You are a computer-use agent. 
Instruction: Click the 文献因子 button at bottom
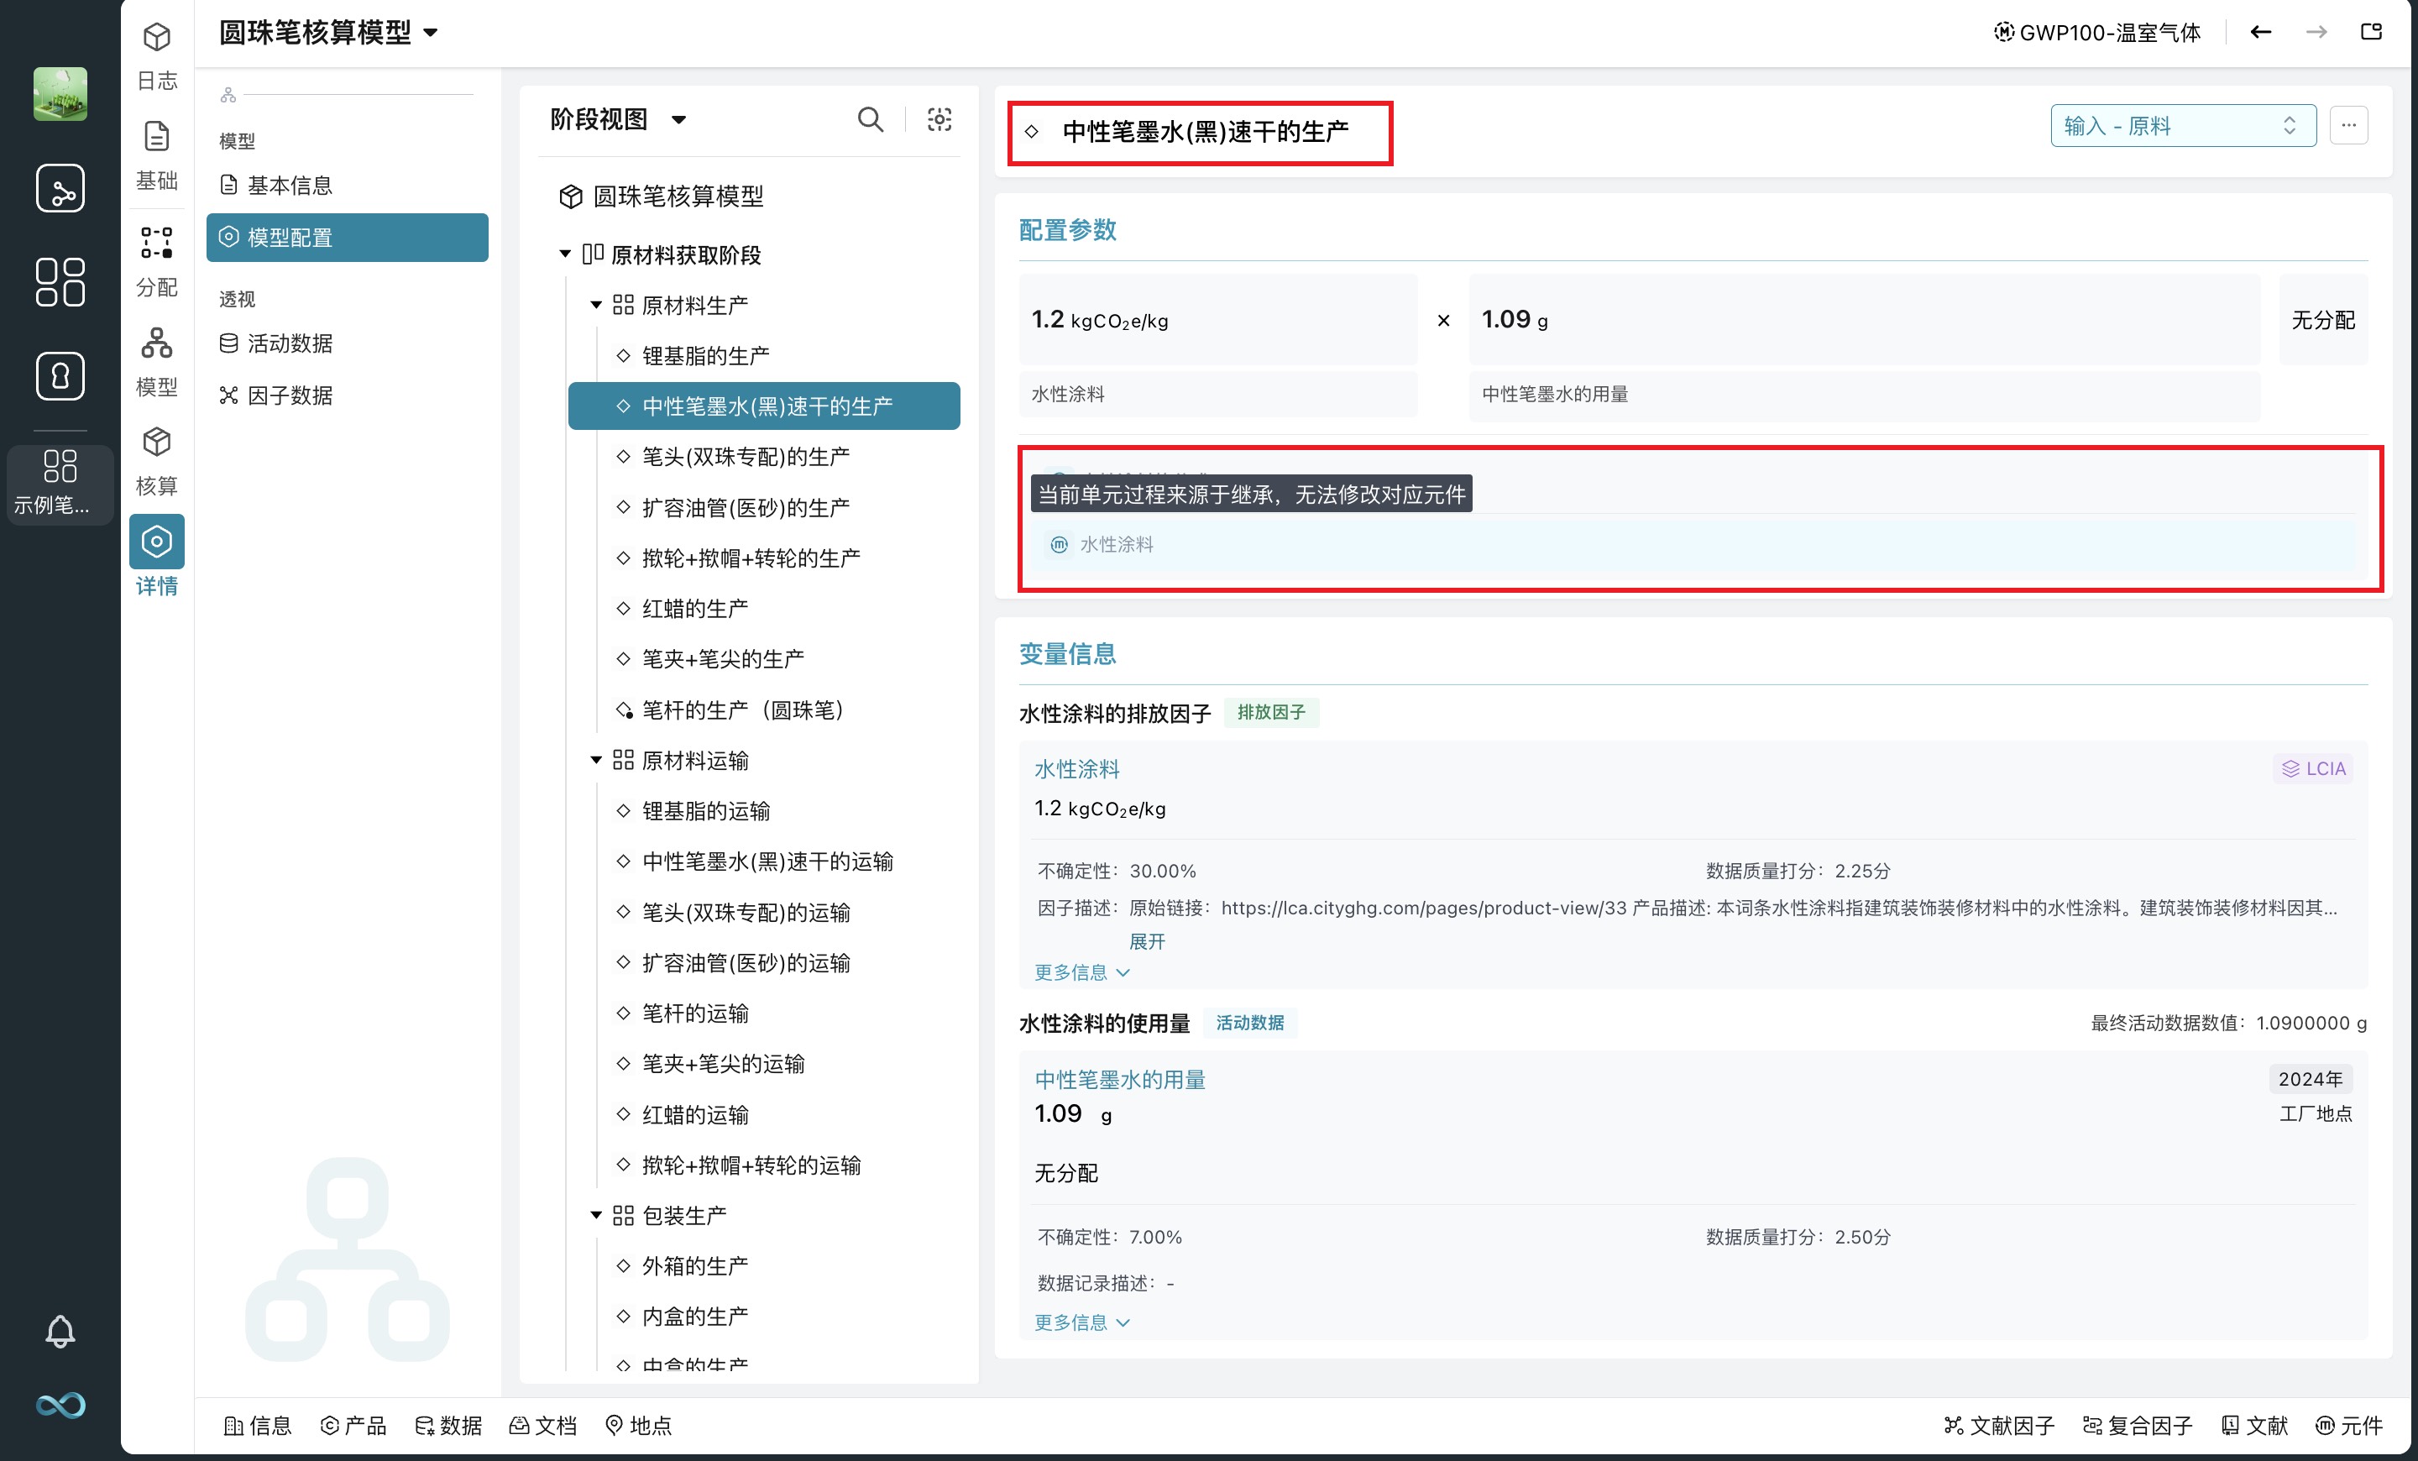pos(1999,1426)
